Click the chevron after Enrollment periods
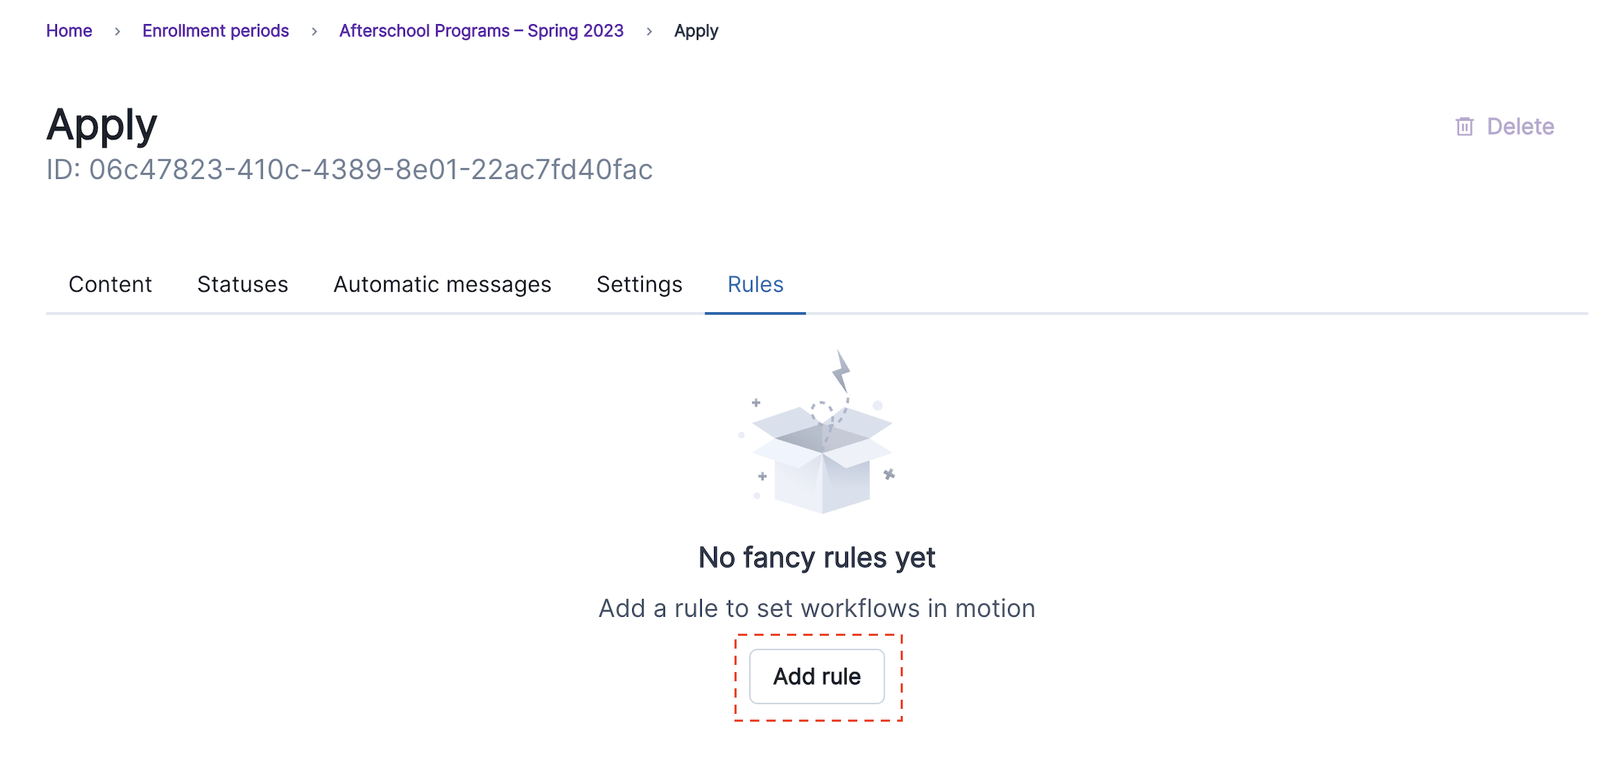The height and width of the screenshot is (765, 1611). (x=314, y=31)
